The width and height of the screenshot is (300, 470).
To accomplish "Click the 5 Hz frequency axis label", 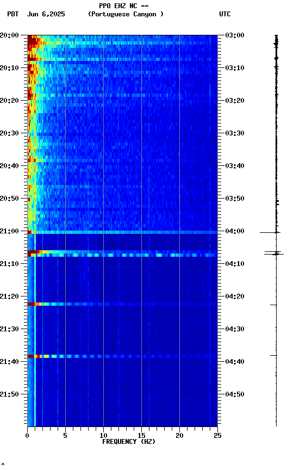I will tap(65, 436).
